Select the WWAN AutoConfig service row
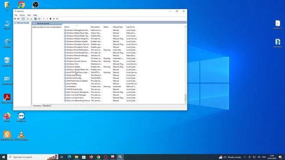This screenshot has height=160, width=285. [100, 89]
